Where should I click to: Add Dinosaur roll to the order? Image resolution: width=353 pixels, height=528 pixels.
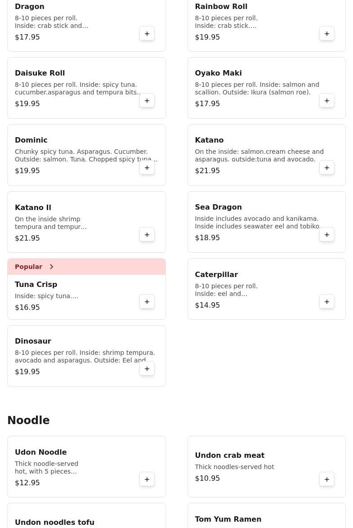[147, 369]
